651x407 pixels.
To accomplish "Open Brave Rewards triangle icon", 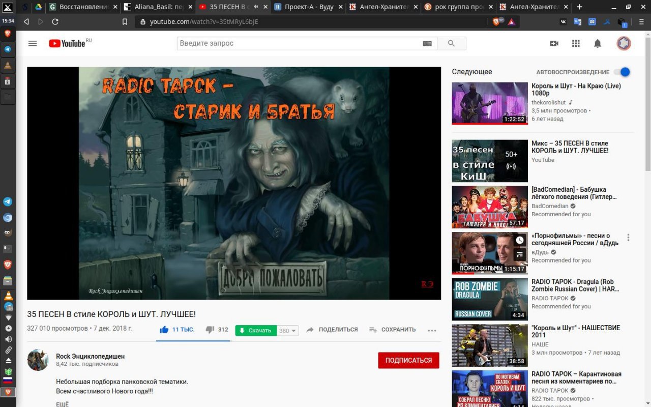I will click(x=511, y=21).
